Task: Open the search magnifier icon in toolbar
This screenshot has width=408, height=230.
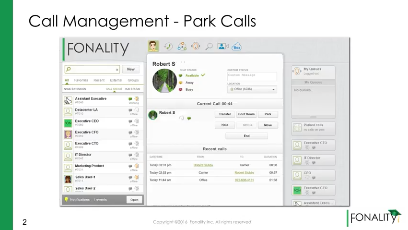Action: point(209,47)
